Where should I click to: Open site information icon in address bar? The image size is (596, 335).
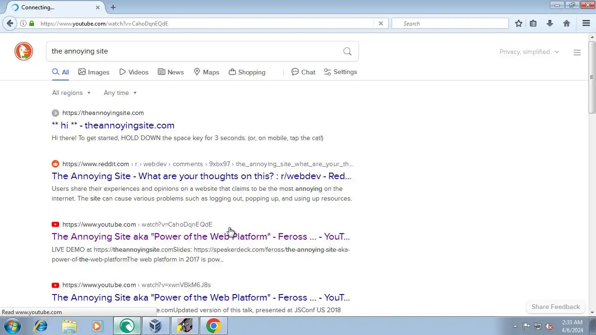pyautogui.click(x=23, y=23)
